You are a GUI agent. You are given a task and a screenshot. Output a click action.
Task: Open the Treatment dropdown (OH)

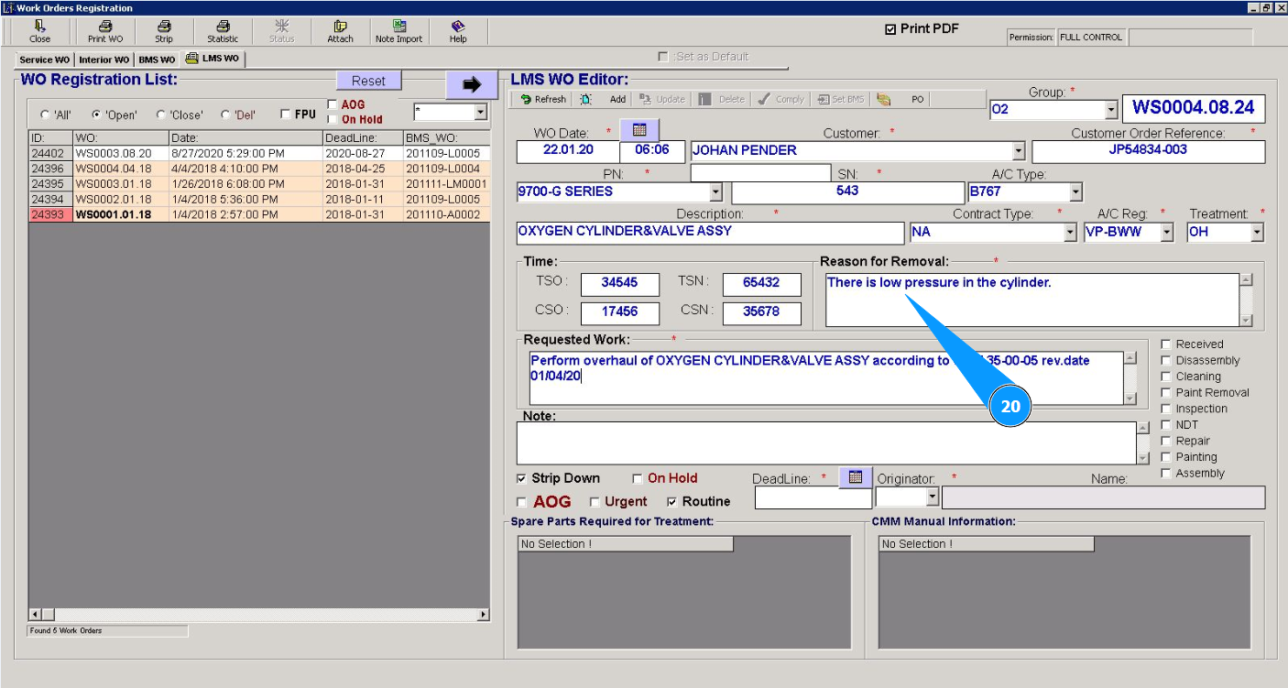(x=1257, y=233)
